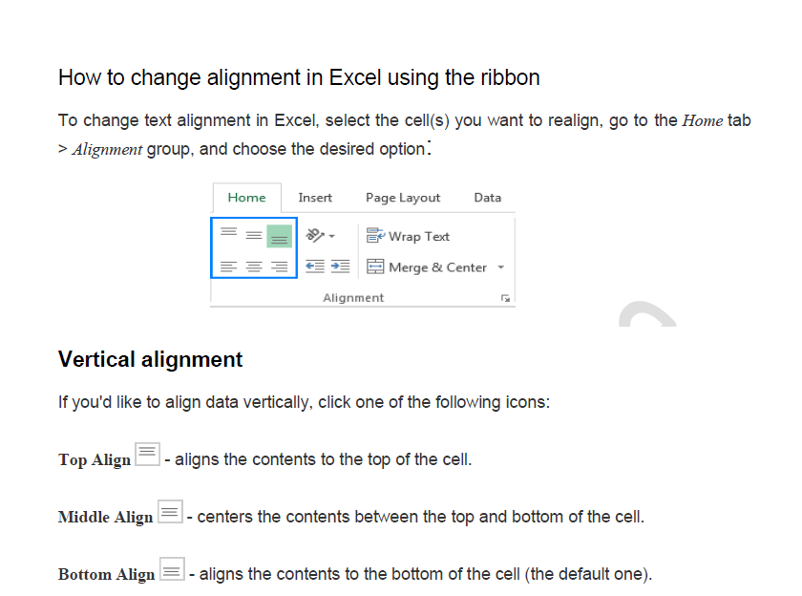This screenshot has height=596, width=802.
Task: Click the Wrap Text button
Action: click(x=409, y=236)
